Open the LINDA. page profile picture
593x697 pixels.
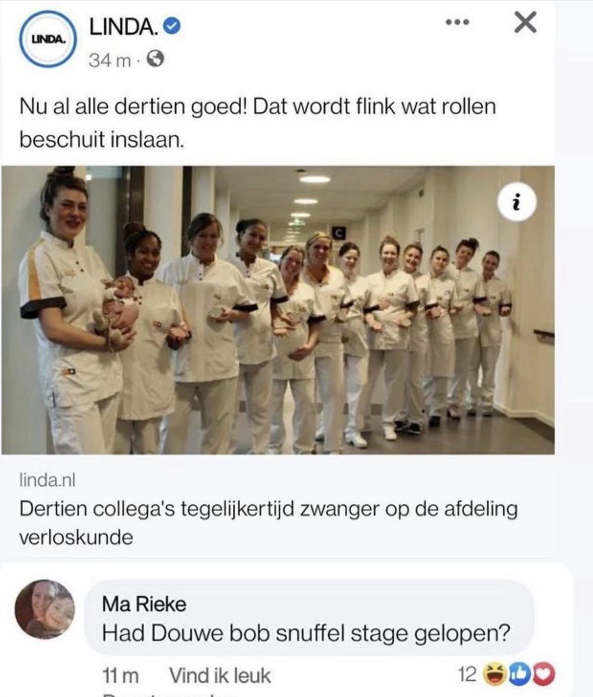coord(48,39)
